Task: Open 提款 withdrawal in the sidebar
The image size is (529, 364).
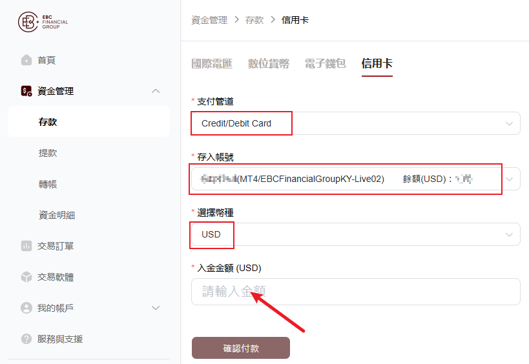Action: 48,153
